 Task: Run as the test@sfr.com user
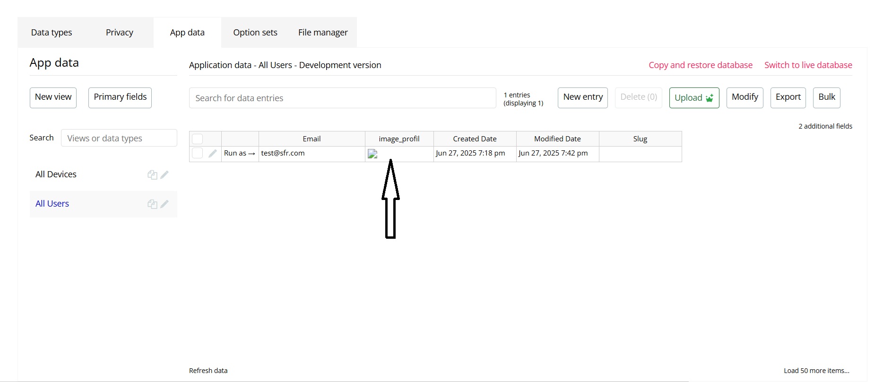click(240, 153)
